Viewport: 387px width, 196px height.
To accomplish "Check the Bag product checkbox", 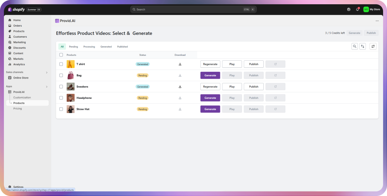I will click(x=61, y=75).
